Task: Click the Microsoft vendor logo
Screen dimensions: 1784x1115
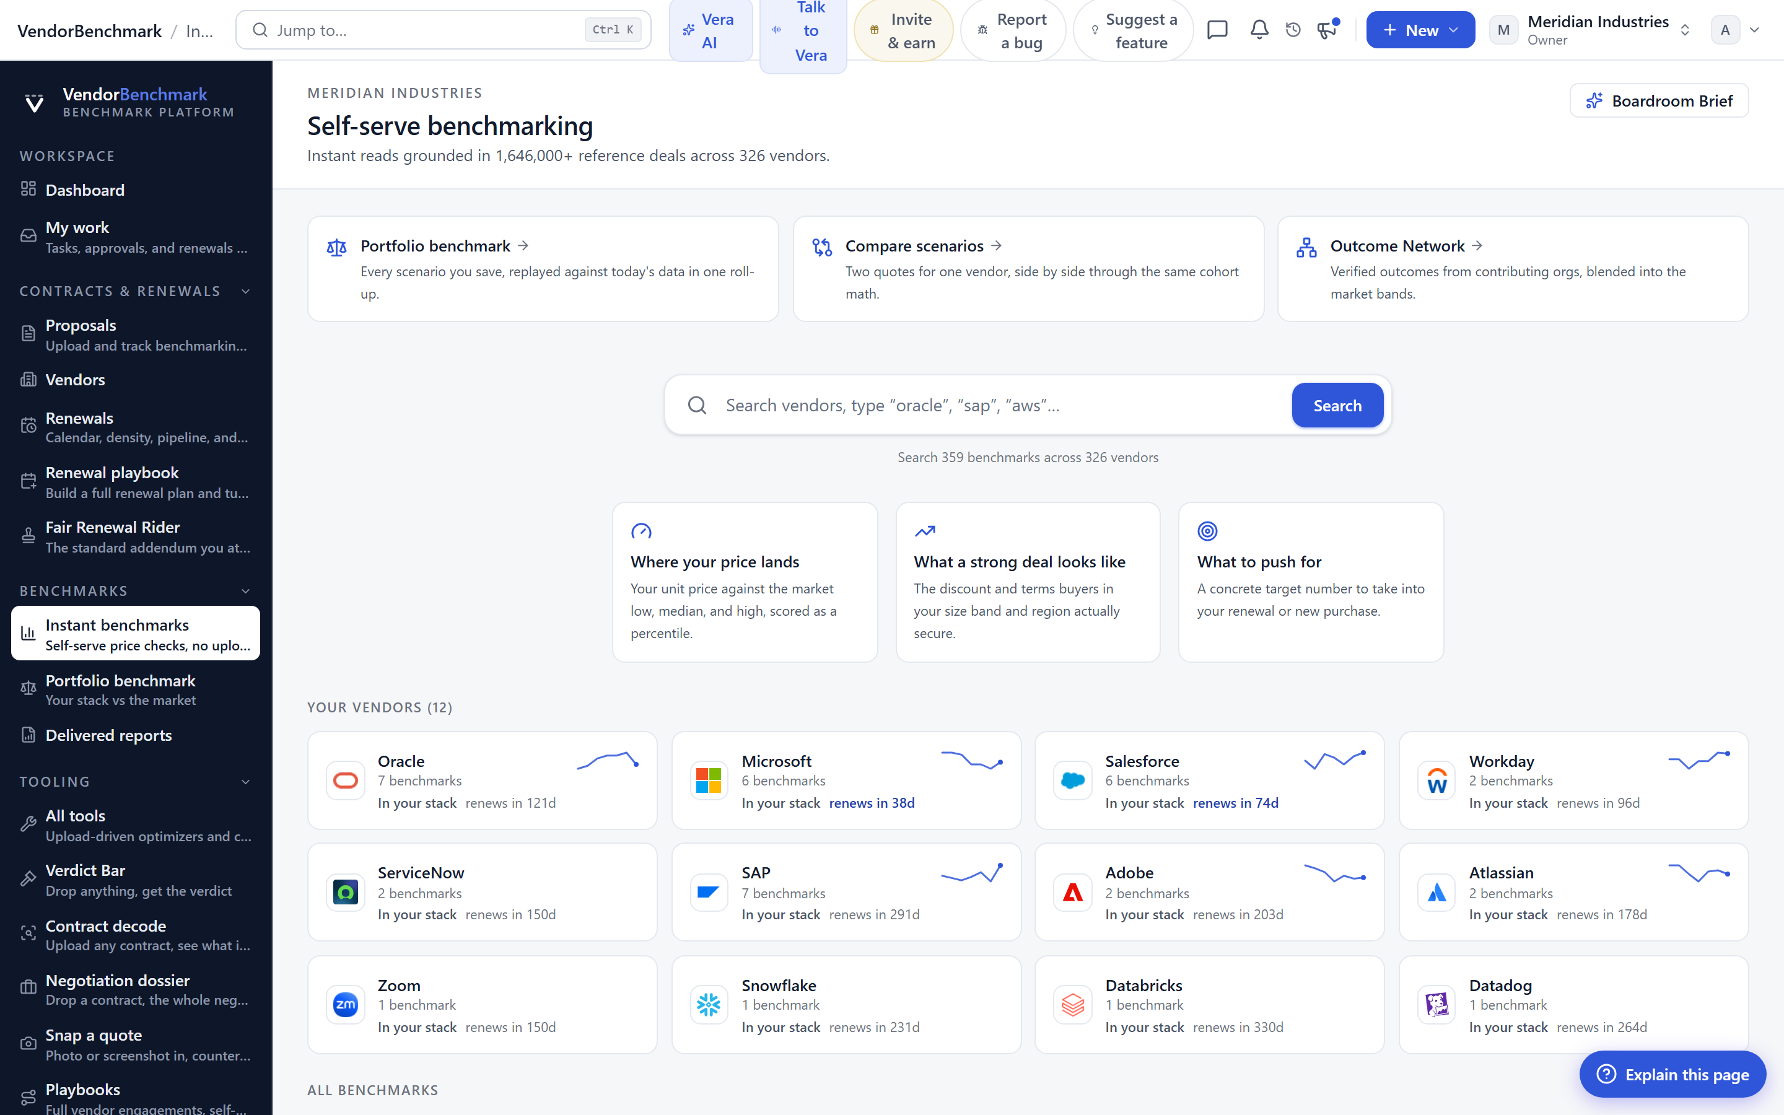Action: click(x=709, y=780)
